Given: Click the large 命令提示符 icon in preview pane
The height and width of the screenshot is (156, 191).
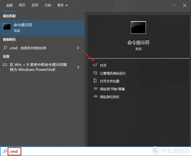Looking at the screenshot, I should click(138, 28).
